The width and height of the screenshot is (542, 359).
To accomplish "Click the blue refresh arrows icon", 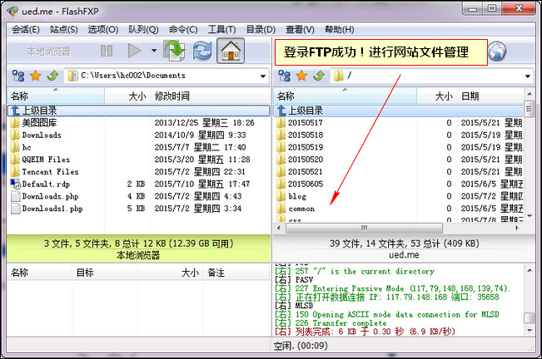I will coord(202,51).
